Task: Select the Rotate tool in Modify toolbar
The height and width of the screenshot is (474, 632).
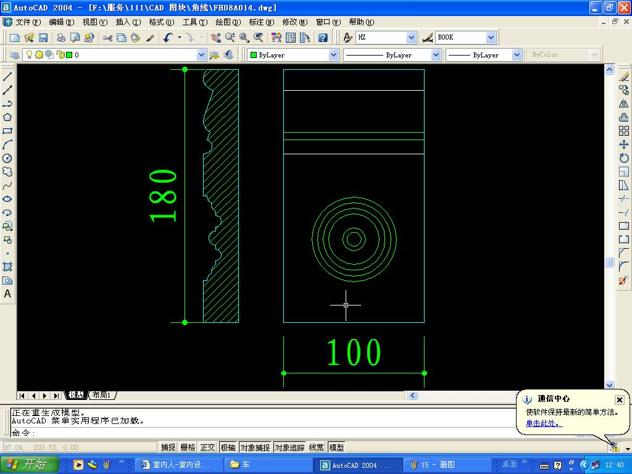Action: (624, 158)
